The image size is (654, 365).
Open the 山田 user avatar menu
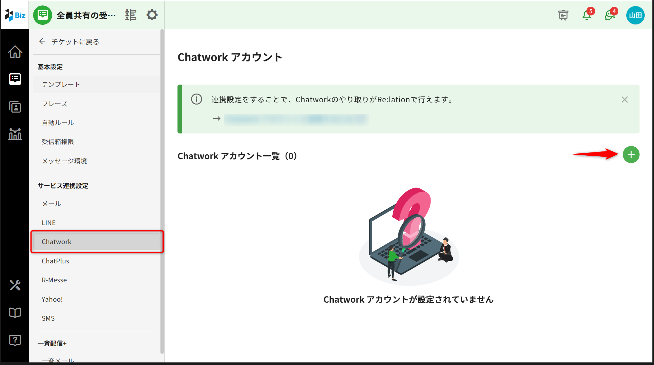[x=635, y=15]
